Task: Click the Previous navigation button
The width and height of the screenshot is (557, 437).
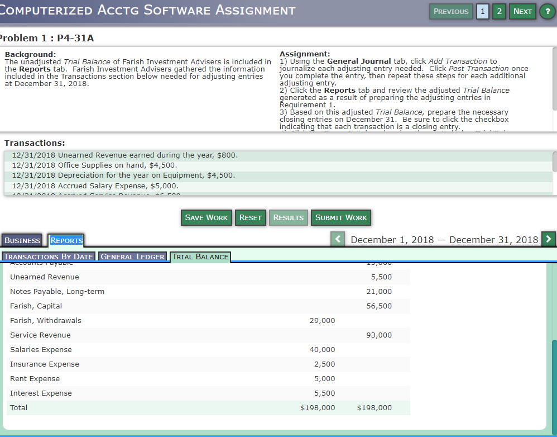Action: point(451,11)
